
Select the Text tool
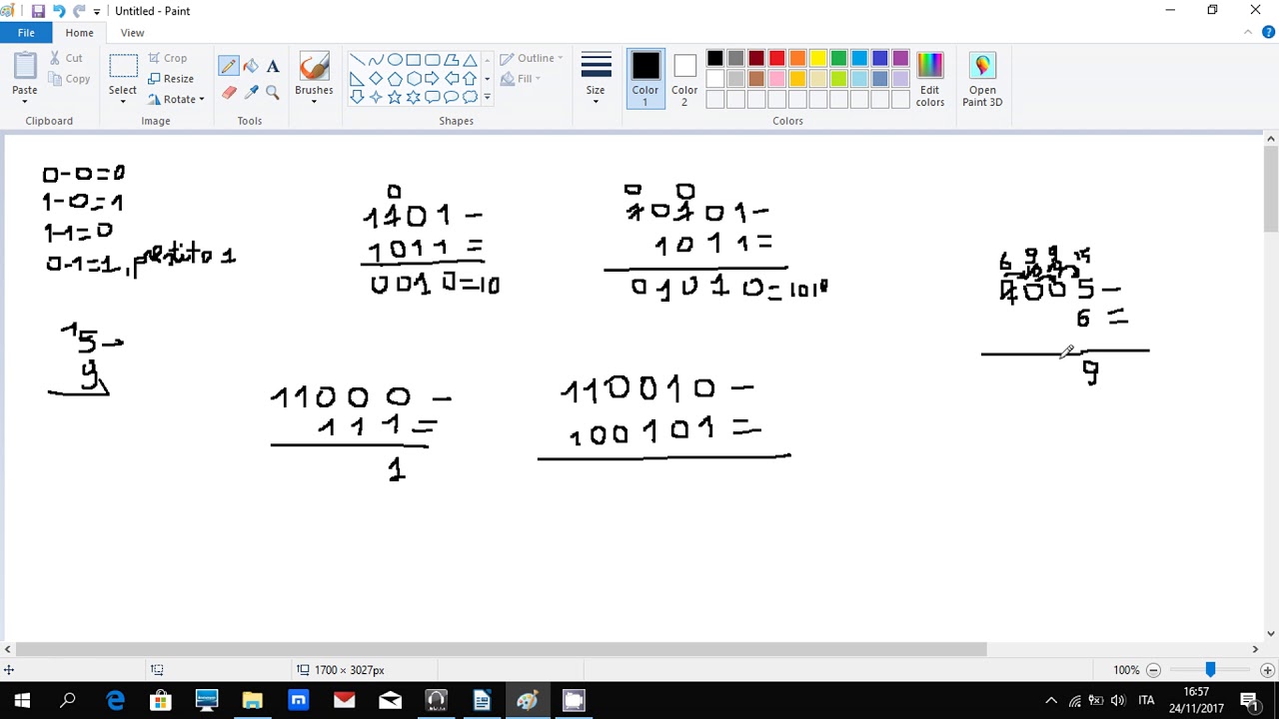click(x=273, y=66)
